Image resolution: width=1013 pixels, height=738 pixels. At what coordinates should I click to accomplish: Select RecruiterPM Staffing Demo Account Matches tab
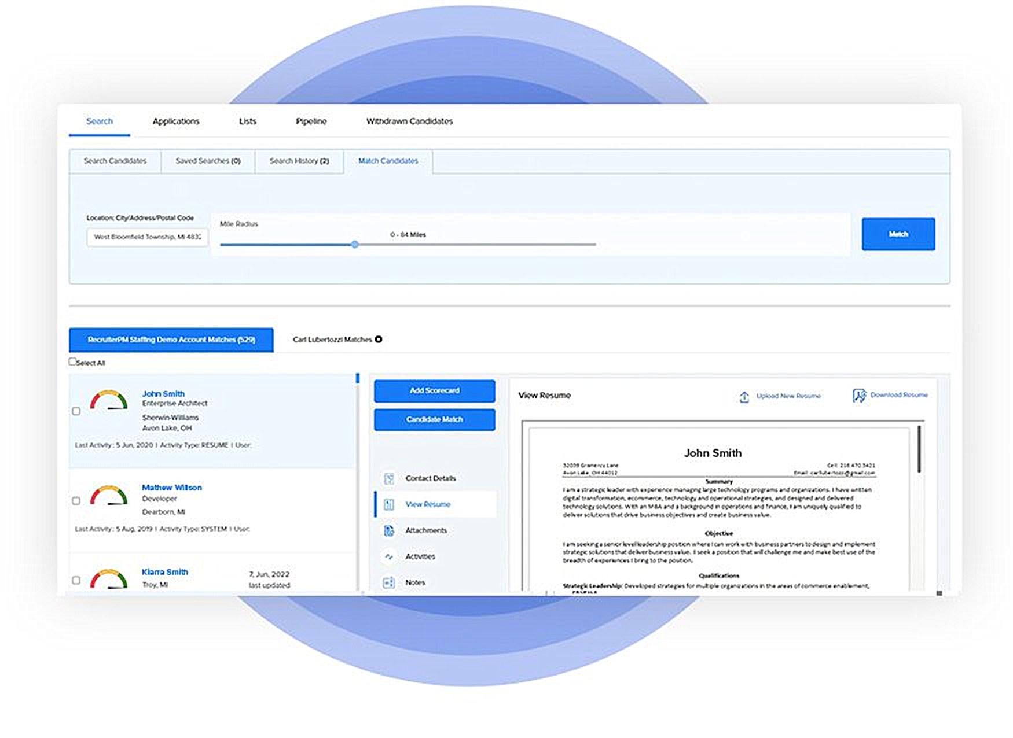click(171, 340)
